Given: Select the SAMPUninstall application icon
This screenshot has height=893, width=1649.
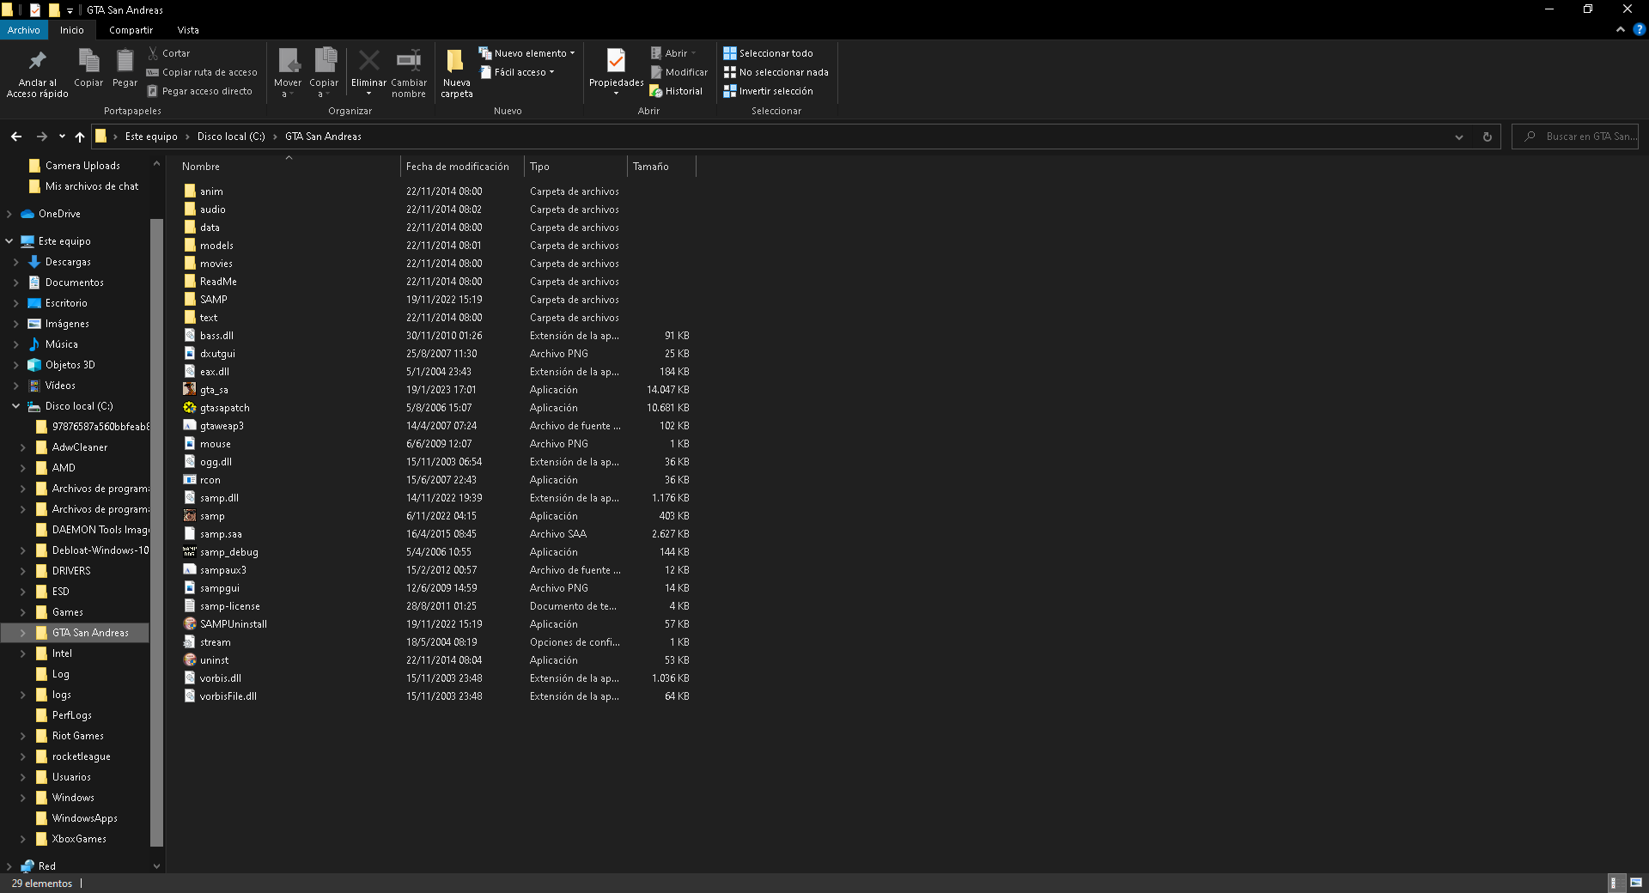Looking at the screenshot, I should [190, 624].
